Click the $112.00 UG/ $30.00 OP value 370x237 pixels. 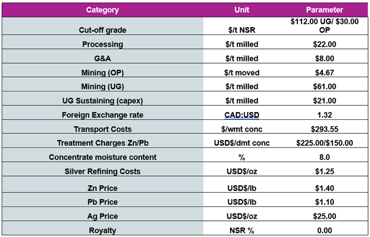tap(324, 26)
